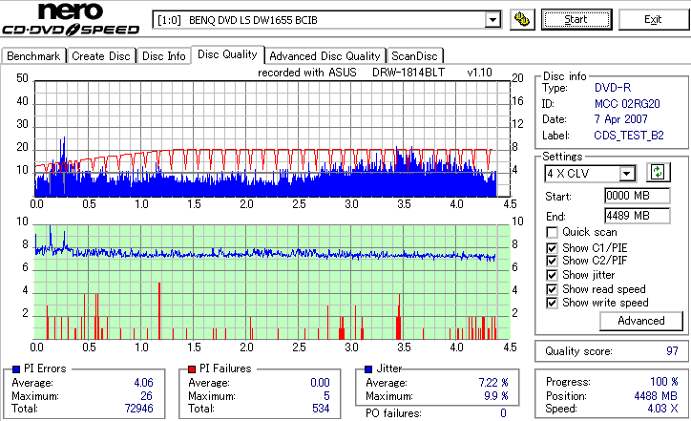Click the Jitter average 7.22 %
The image size is (691, 421).
pos(493,383)
